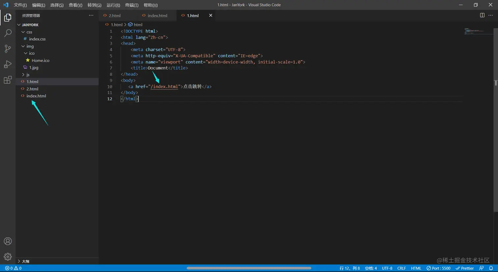498x272 pixels.
Task: Open the 终端(T) menu
Action: 132,5
